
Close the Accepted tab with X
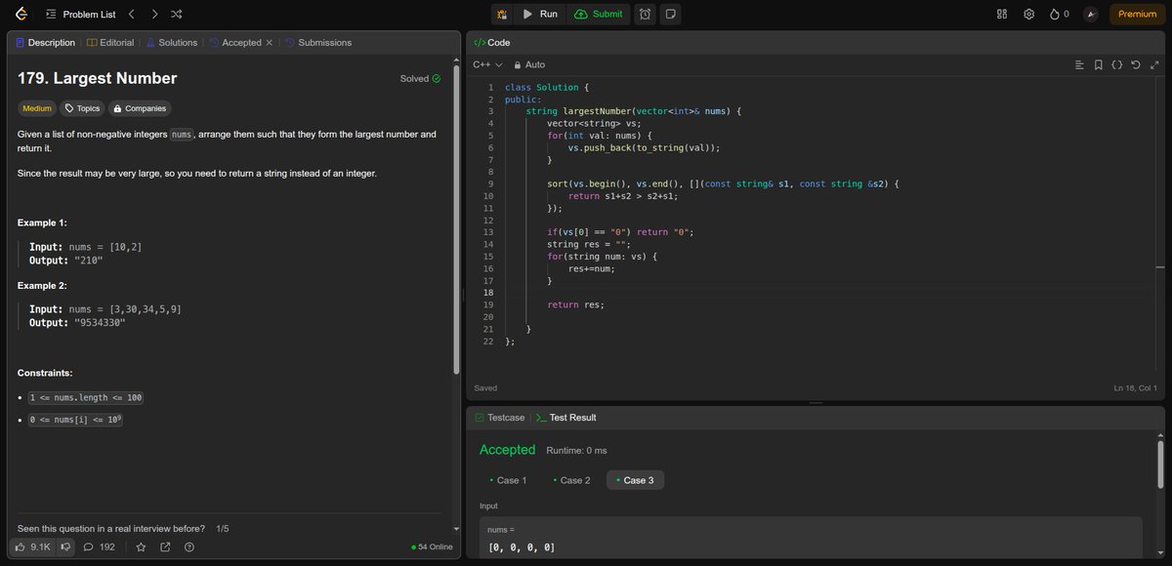pos(270,43)
